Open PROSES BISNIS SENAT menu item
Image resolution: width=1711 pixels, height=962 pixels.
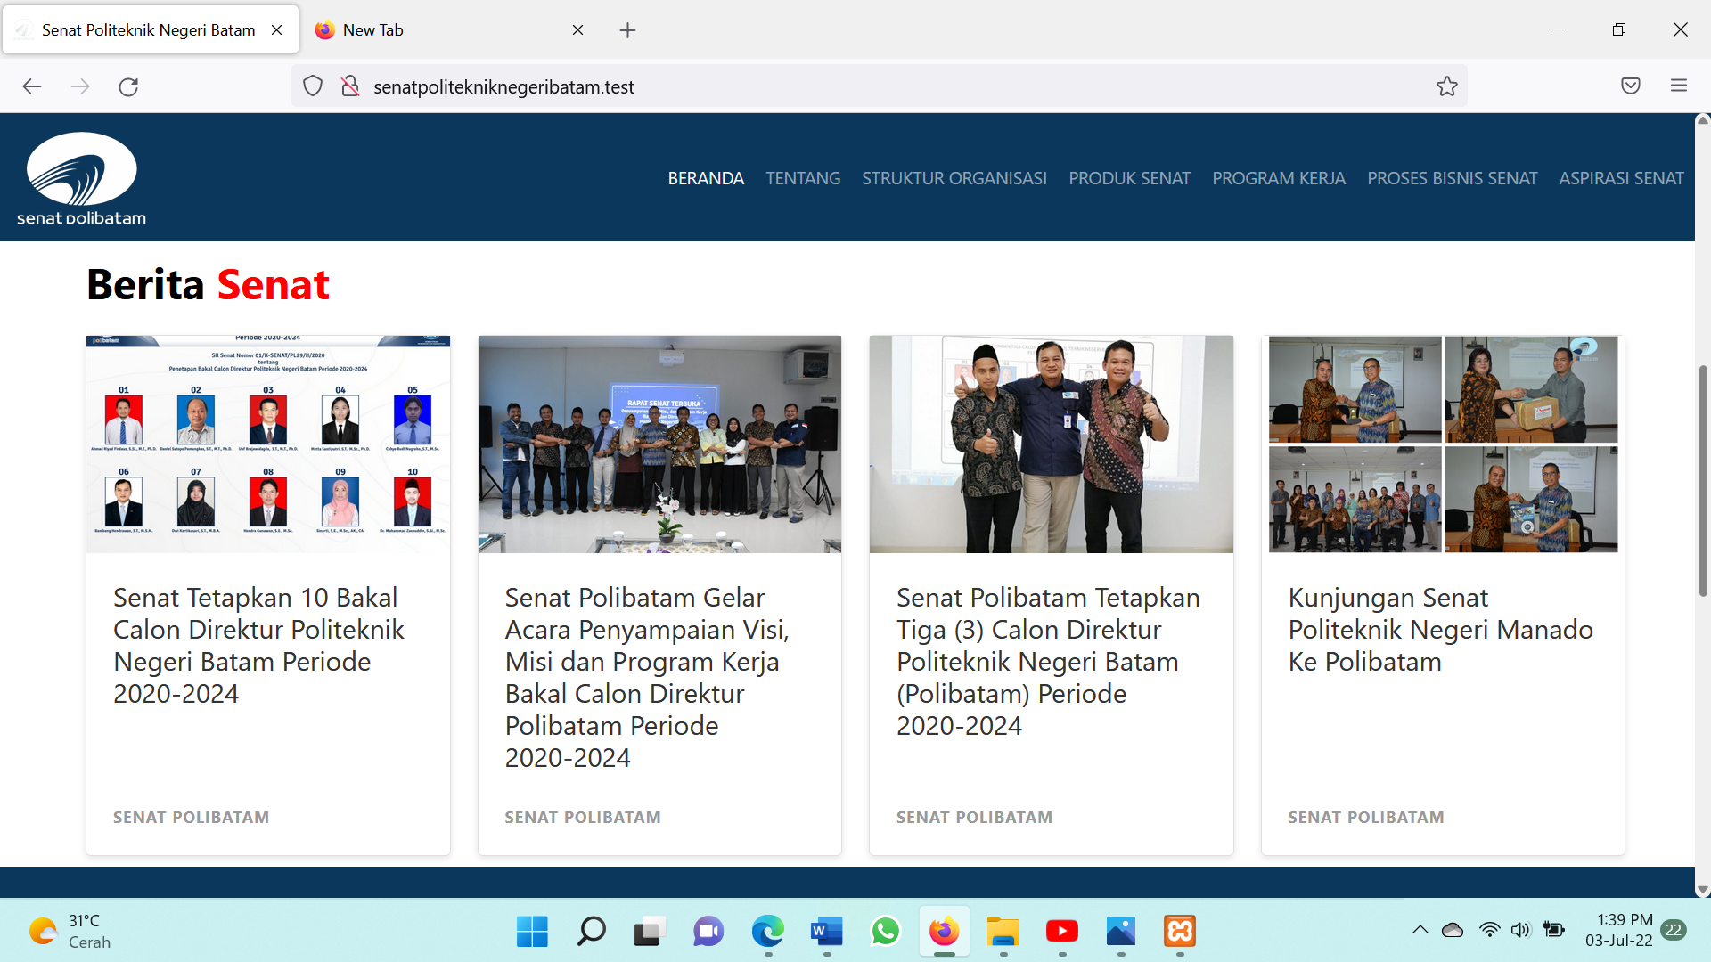1453,178
